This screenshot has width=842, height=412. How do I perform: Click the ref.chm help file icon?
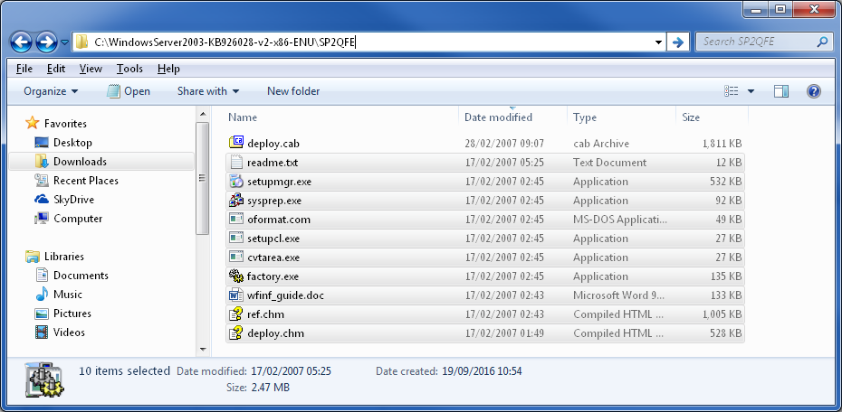tap(236, 314)
